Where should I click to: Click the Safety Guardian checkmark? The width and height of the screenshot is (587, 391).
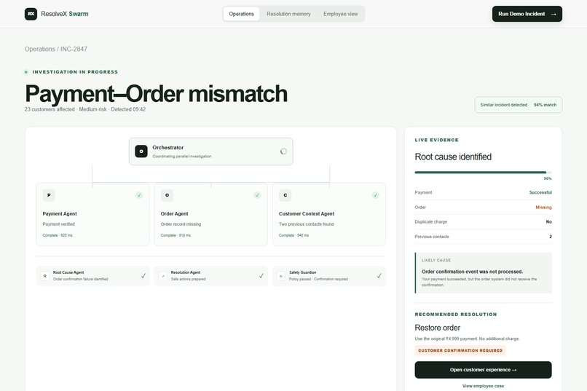point(379,276)
